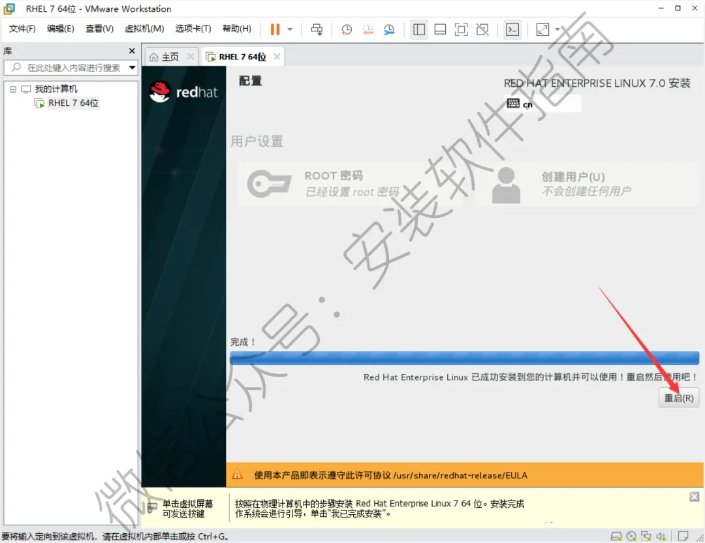705x543 pixels.
Task: Click the network adapter status bar icon
Action: coord(646,536)
